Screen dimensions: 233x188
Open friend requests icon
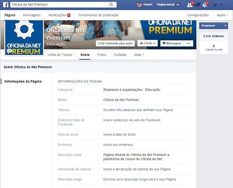tap(190, 5)
